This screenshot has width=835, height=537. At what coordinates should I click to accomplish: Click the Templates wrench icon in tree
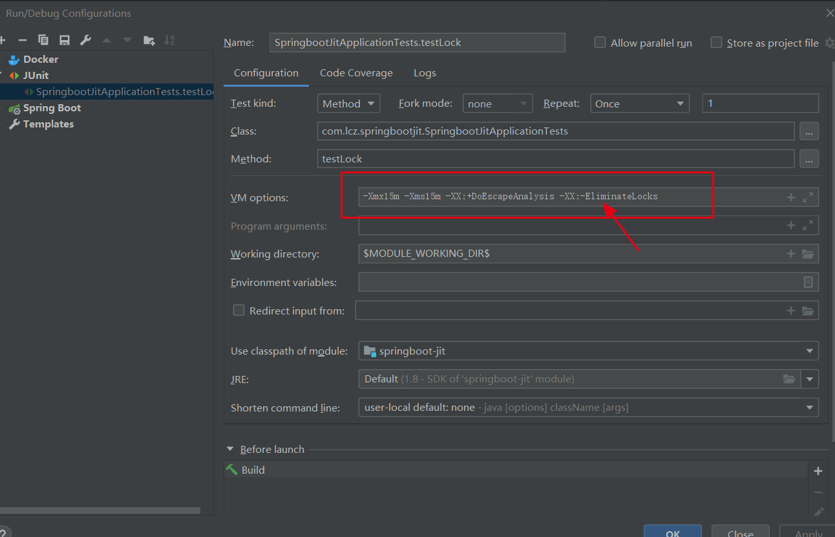point(14,124)
